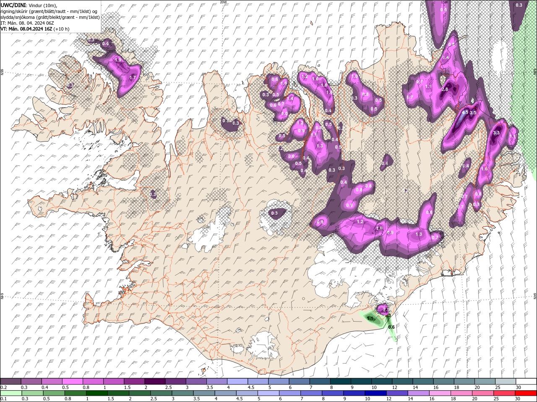Click upper legend swatch starting at 6
The width and height of the screenshot is (537, 402).
click(299, 381)
